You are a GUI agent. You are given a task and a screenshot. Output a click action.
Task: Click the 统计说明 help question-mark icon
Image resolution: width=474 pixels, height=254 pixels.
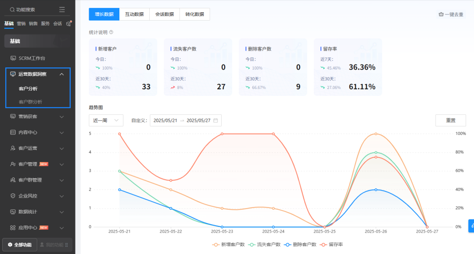click(111, 32)
